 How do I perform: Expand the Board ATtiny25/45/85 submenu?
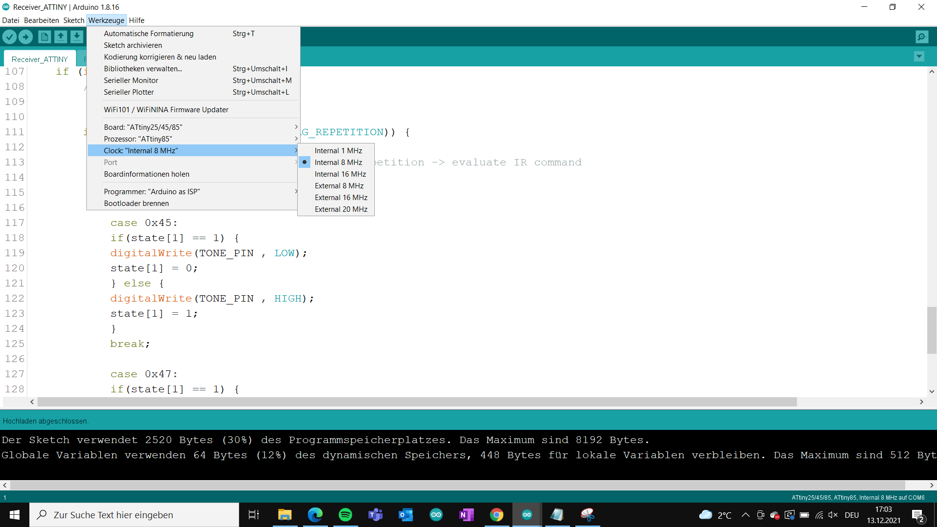pos(193,127)
